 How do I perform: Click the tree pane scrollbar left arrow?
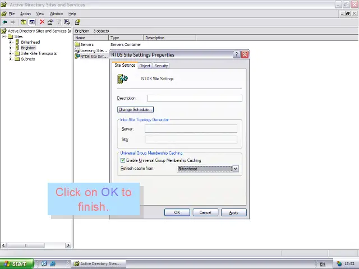tap(3, 245)
